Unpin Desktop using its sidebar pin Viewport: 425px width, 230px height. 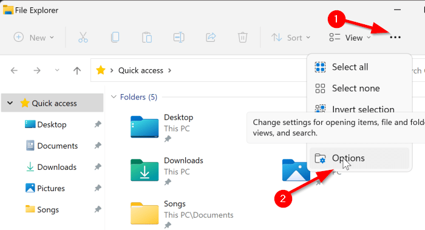point(98,124)
